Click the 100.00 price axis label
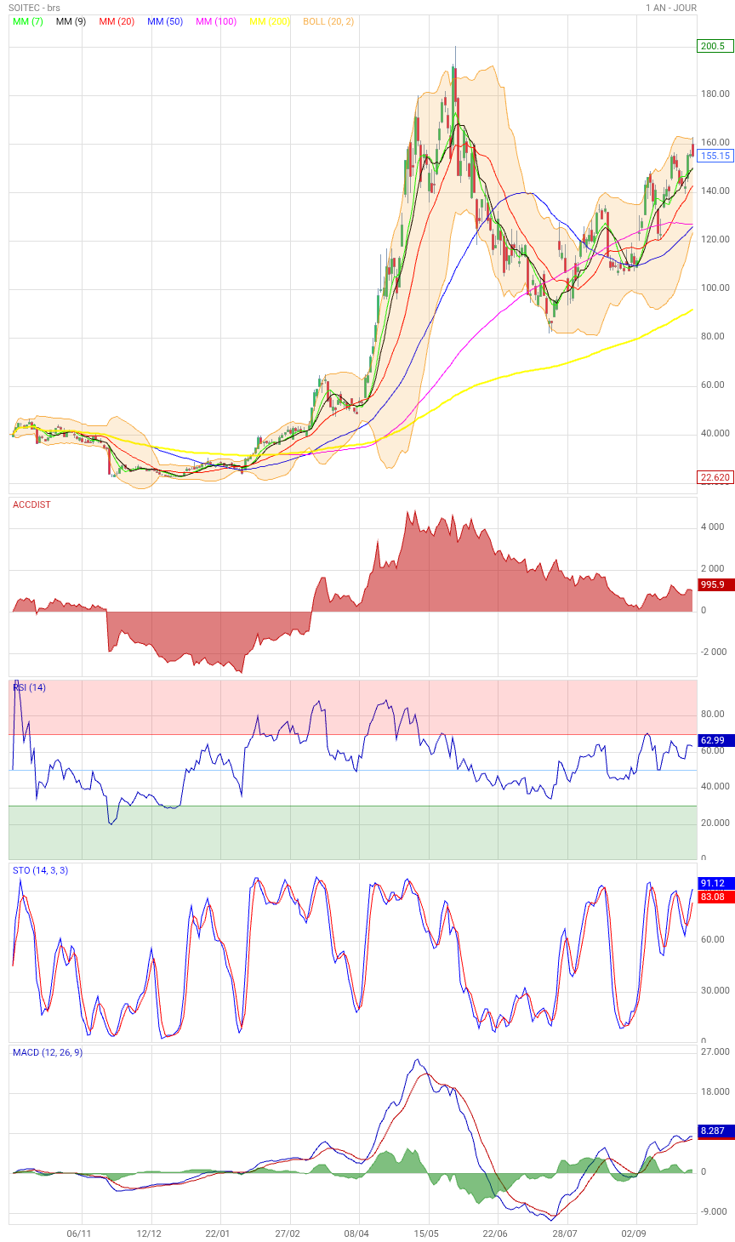735x1242 pixels. (715, 288)
